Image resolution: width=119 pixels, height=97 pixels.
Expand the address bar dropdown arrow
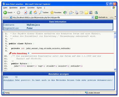[93, 17]
